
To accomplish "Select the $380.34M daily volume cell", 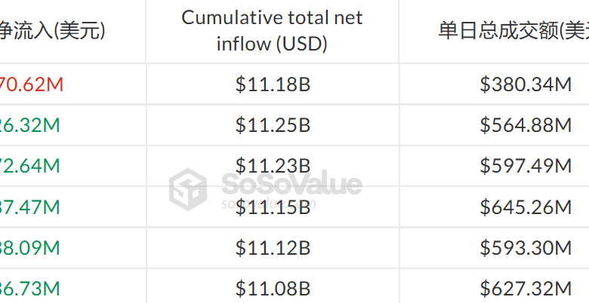I will 526,84.
